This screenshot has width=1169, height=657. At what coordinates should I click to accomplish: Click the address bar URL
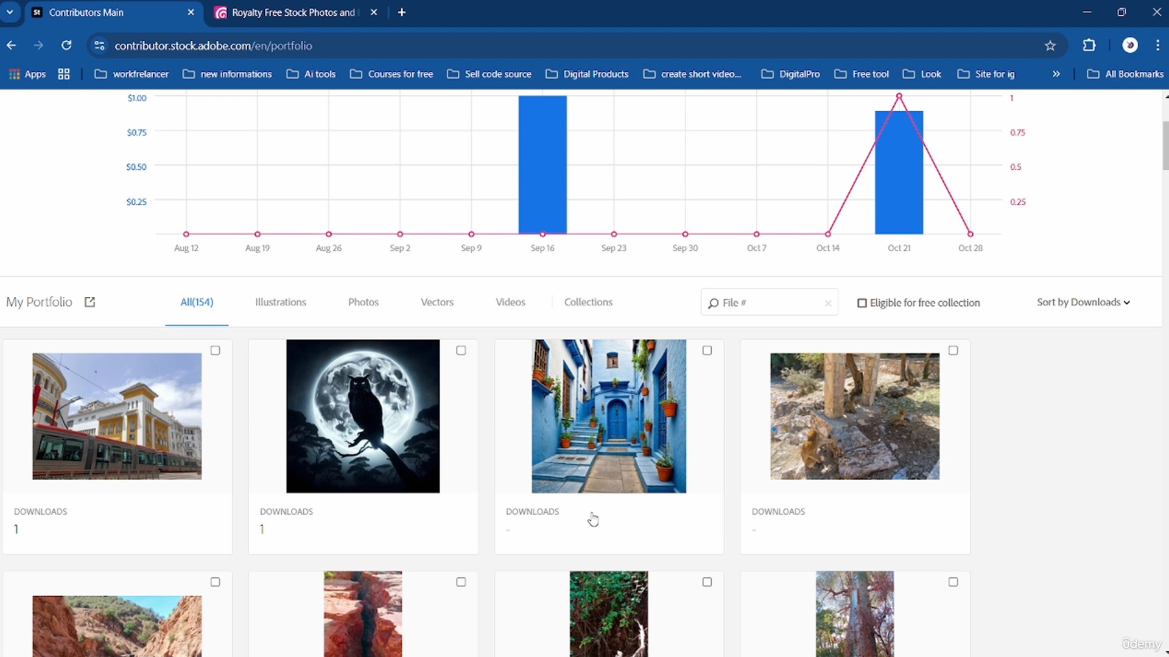213,46
